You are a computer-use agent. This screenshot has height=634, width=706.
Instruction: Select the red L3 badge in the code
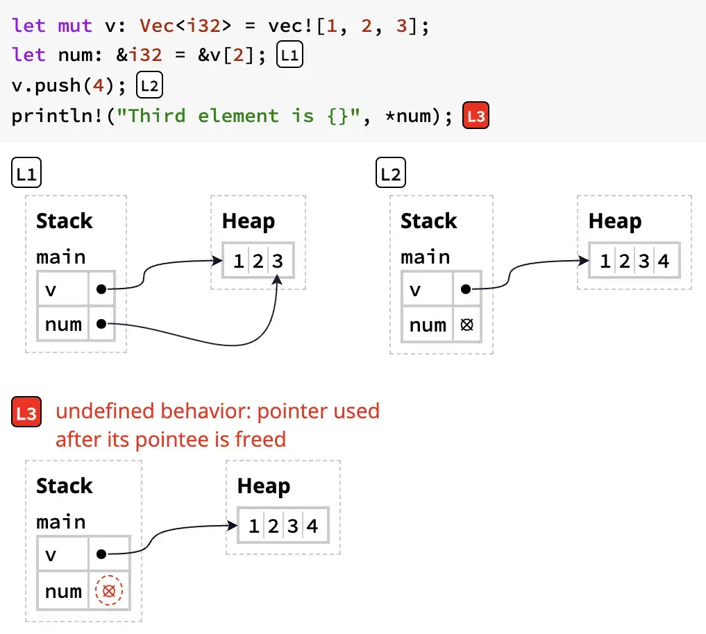[x=476, y=115]
